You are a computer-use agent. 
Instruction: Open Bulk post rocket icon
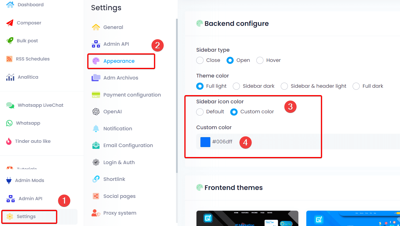10,41
